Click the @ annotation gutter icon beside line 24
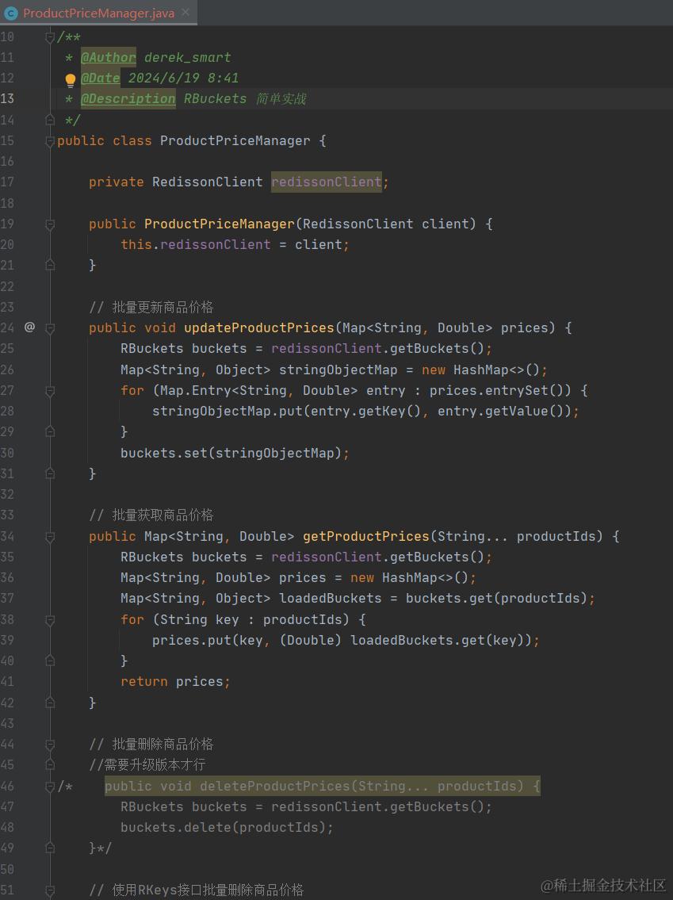The height and width of the screenshot is (900, 673). (29, 327)
